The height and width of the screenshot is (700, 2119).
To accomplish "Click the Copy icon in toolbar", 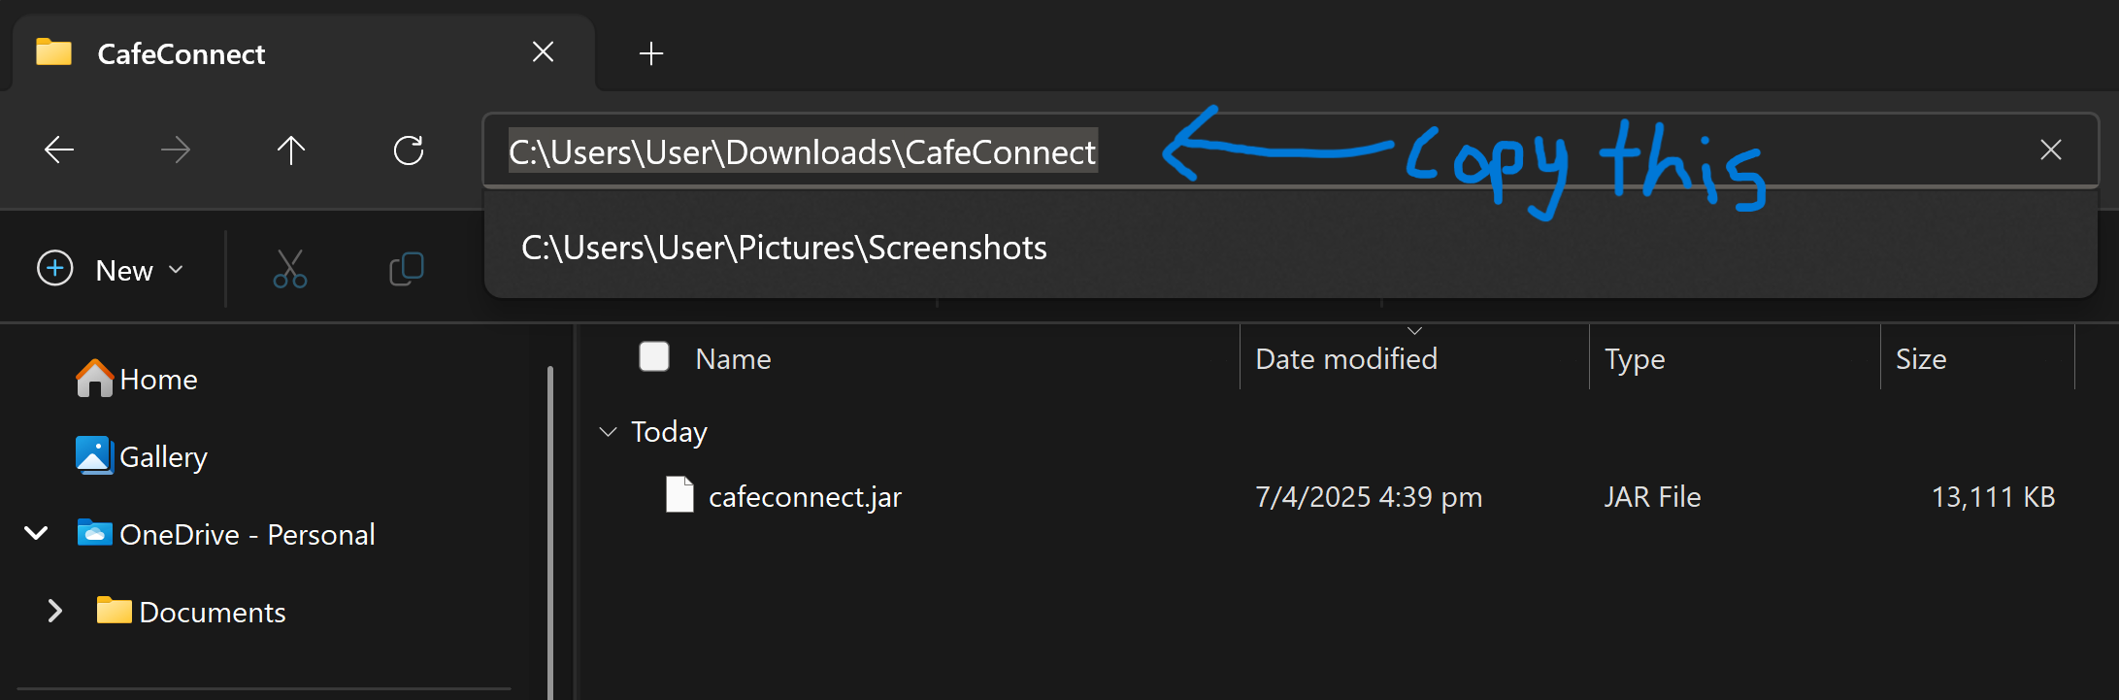I will pos(407,269).
